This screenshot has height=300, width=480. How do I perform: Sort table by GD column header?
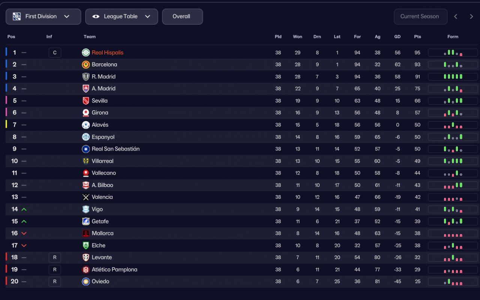click(x=397, y=37)
